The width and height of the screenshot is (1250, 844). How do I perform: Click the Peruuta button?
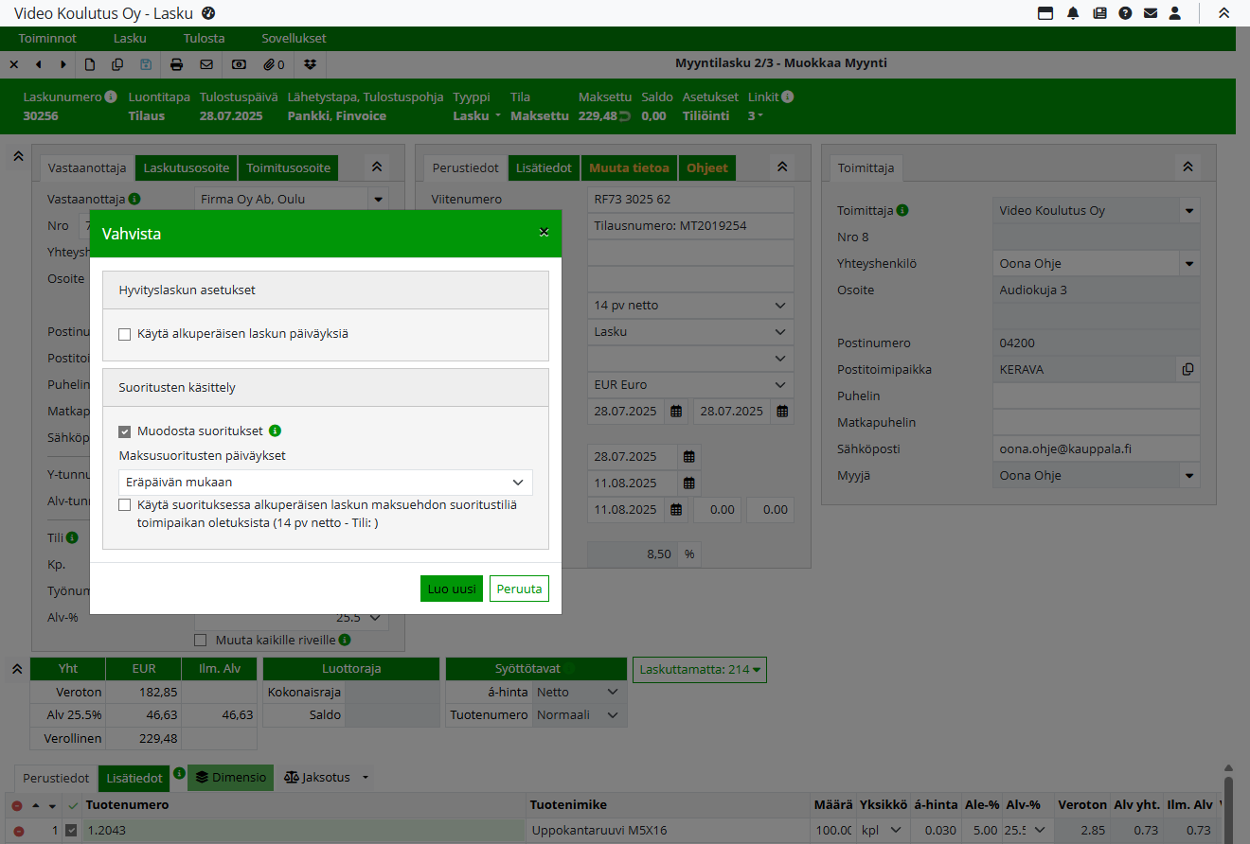(519, 589)
